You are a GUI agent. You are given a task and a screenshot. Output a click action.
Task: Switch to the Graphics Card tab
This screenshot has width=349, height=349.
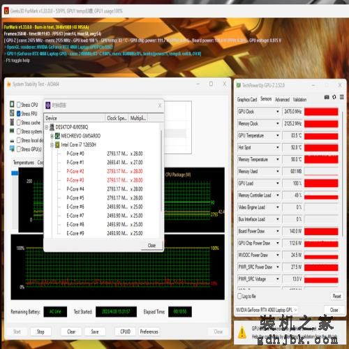(x=247, y=100)
